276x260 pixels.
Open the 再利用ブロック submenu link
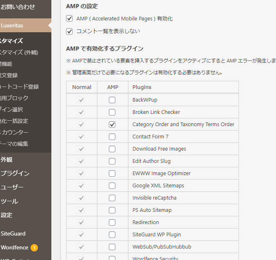pos(14,98)
